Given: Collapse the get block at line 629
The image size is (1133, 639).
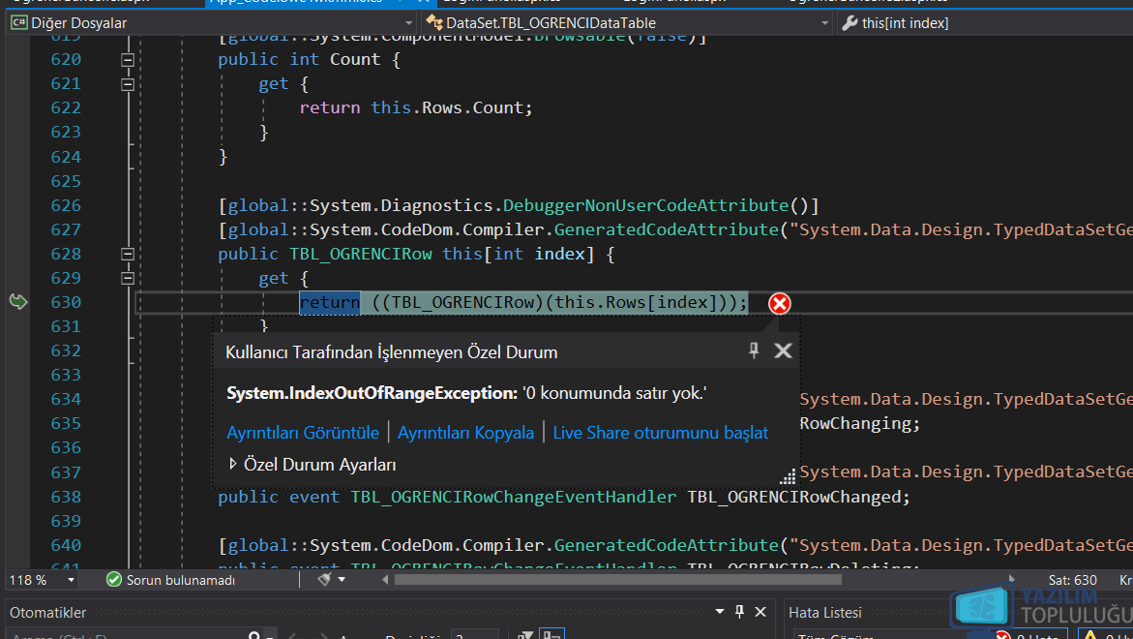Looking at the screenshot, I should pos(127,278).
